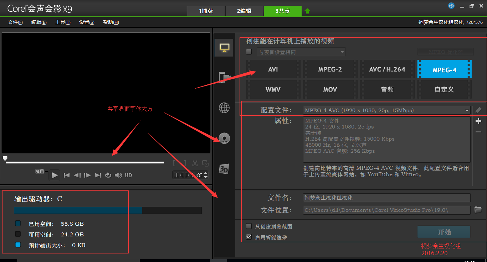Enlarge the preview window

[x=205, y=163]
